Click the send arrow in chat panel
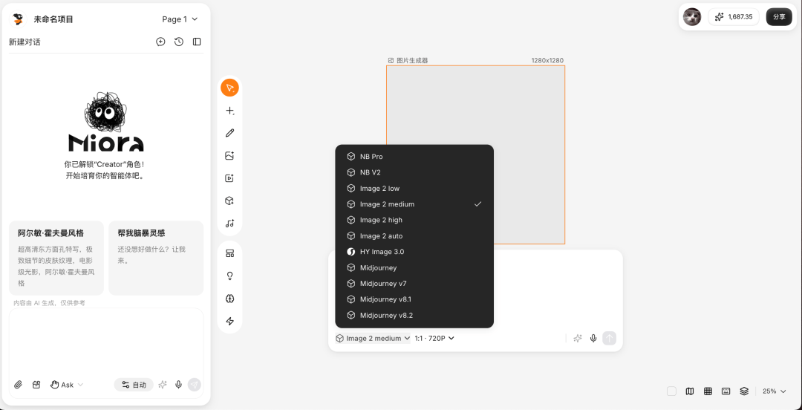Viewport: 802px width, 410px height. [x=195, y=385]
